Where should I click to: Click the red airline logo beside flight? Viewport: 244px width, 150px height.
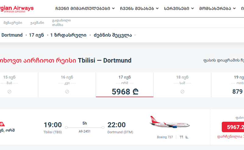[x=2, y=124]
